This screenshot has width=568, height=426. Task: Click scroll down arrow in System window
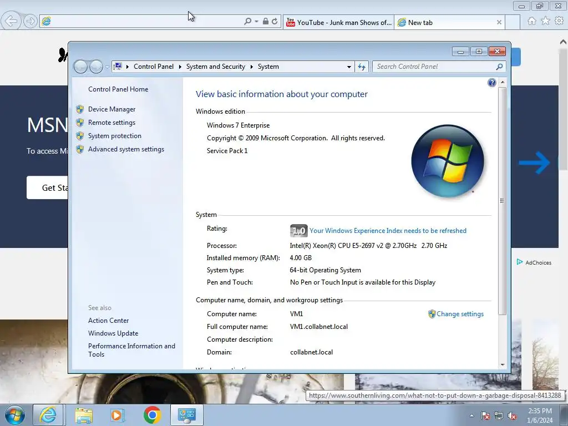tap(503, 365)
